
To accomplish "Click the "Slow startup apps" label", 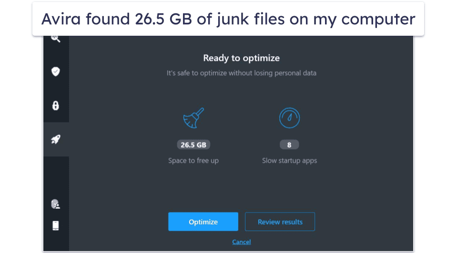I will [289, 161].
